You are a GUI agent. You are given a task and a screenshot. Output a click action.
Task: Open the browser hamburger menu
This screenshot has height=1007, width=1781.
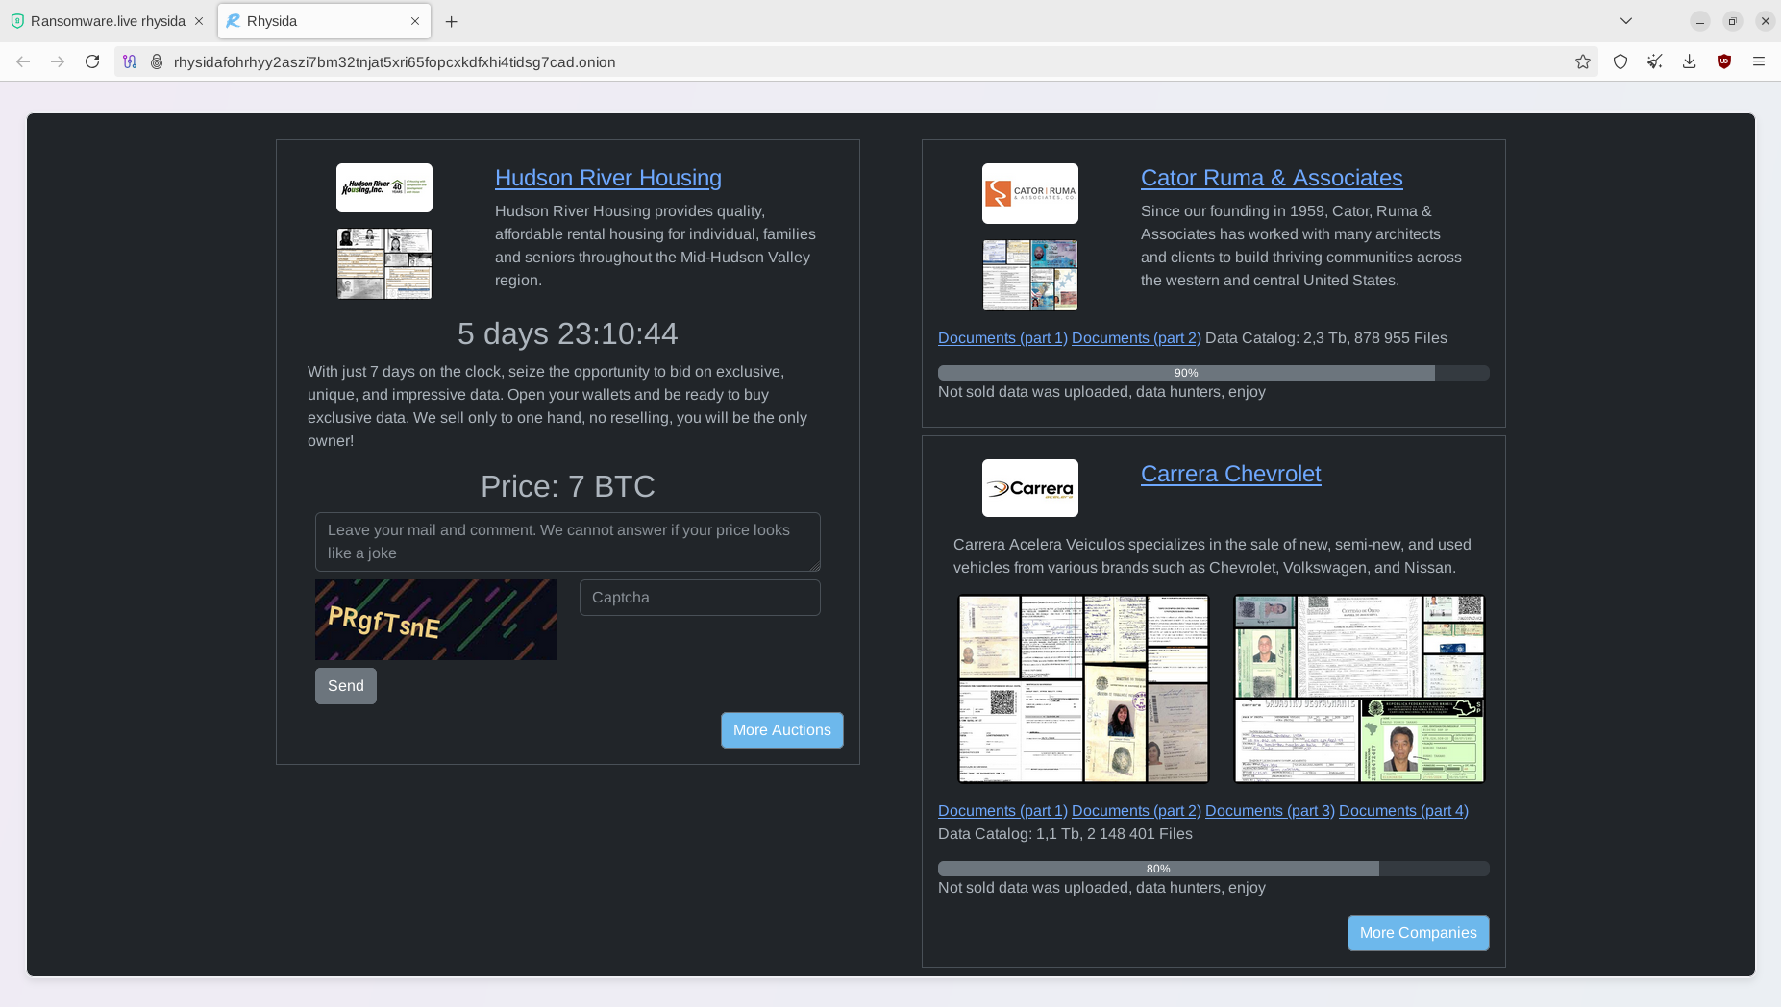(x=1759, y=61)
